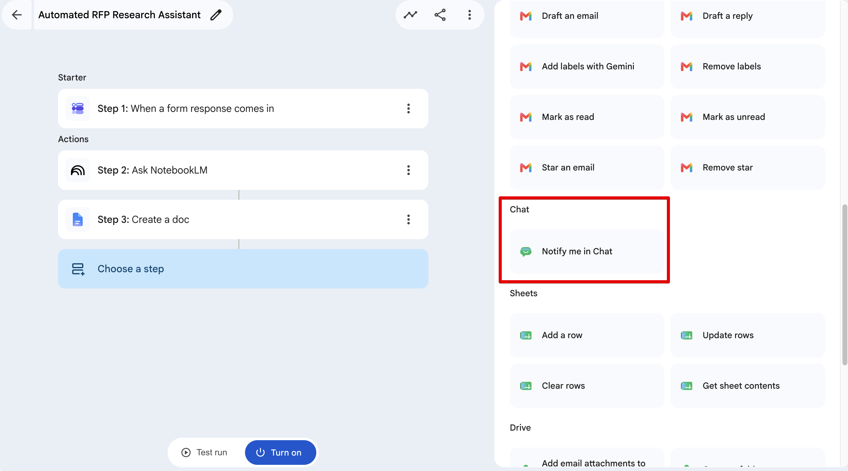Click the actions panel vertical scrollbar

pyautogui.click(x=844, y=285)
